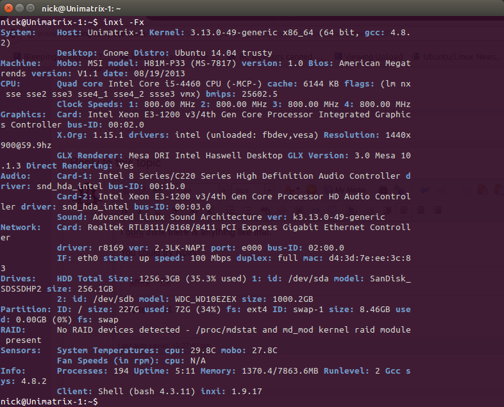The image size is (504, 407).
Task: Click the 'RAID:' section label
Action: [x=13, y=329]
